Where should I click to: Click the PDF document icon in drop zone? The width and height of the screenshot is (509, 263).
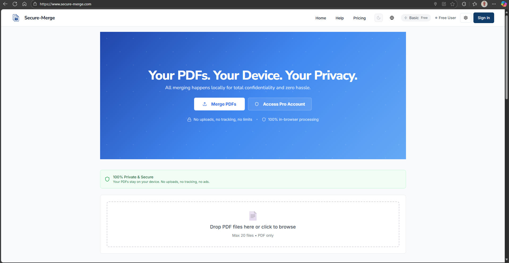click(x=253, y=216)
